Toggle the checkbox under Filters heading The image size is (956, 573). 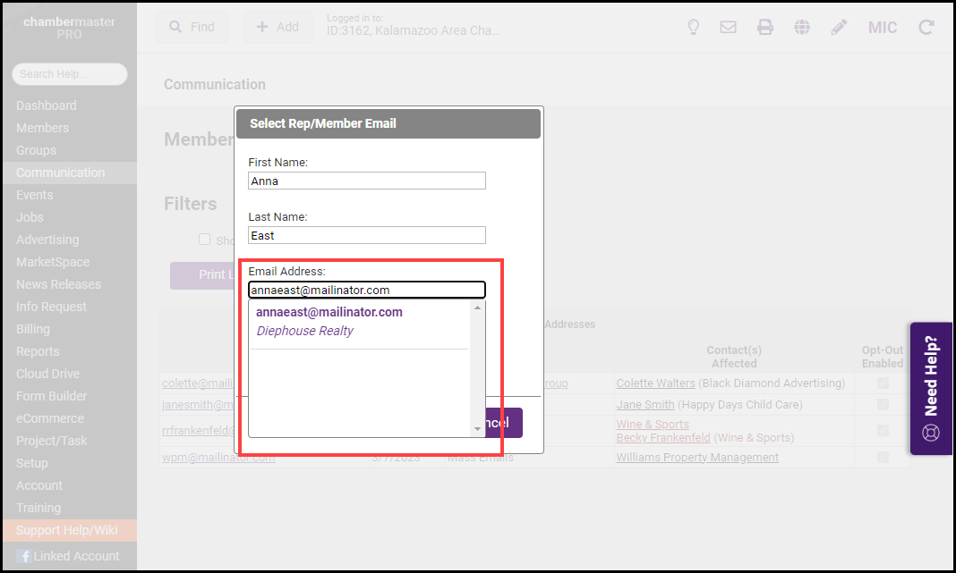coord(204,240)
